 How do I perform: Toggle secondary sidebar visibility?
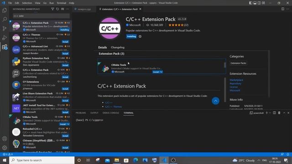click(259, 3)
